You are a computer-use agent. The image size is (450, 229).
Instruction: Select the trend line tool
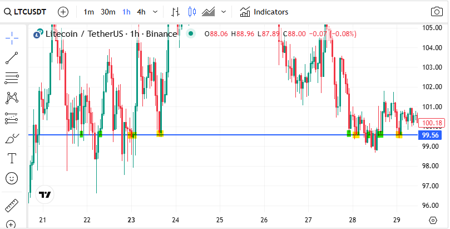coord(12,58)
